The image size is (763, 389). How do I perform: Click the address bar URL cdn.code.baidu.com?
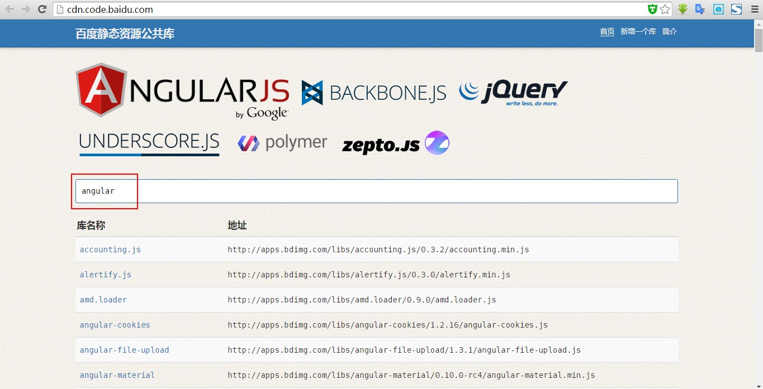pos(110,9)
